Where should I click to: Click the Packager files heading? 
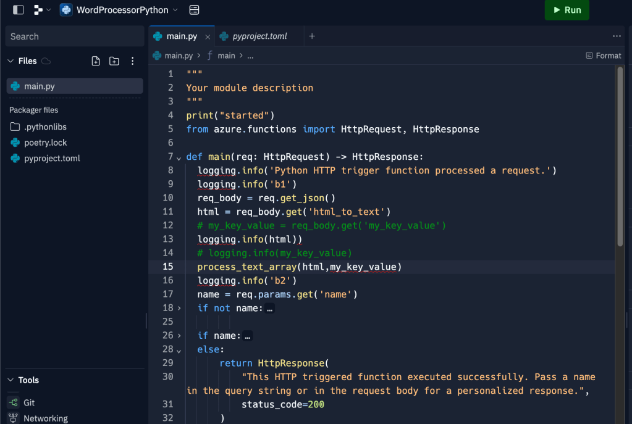pos(33,110)
